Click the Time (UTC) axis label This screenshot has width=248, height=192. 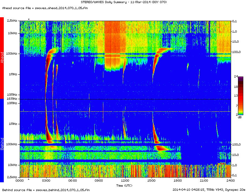pyautogui.click(x=124, y=185)
